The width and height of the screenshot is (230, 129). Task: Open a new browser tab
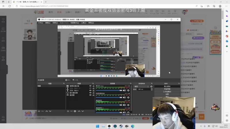46,2
